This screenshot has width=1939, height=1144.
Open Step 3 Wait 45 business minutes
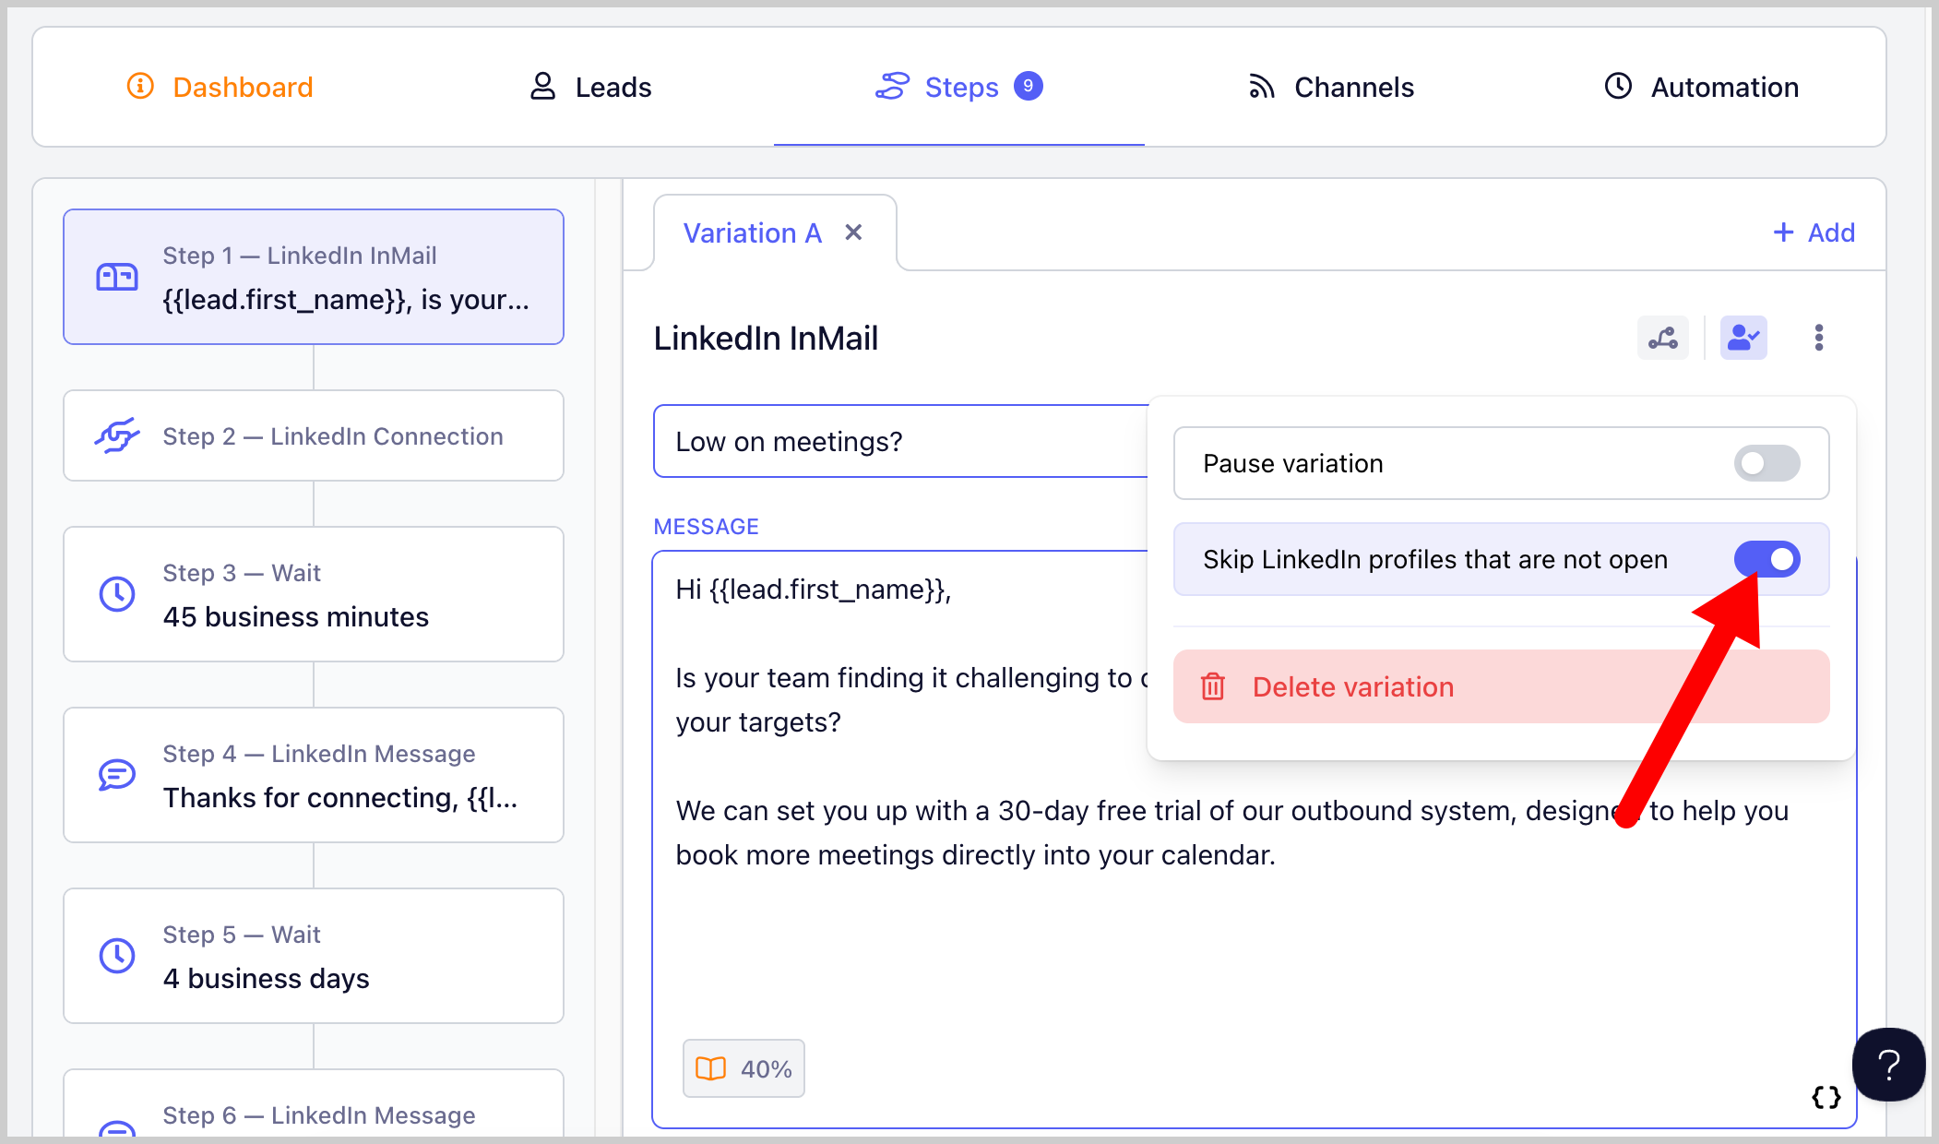click(314, 594)
